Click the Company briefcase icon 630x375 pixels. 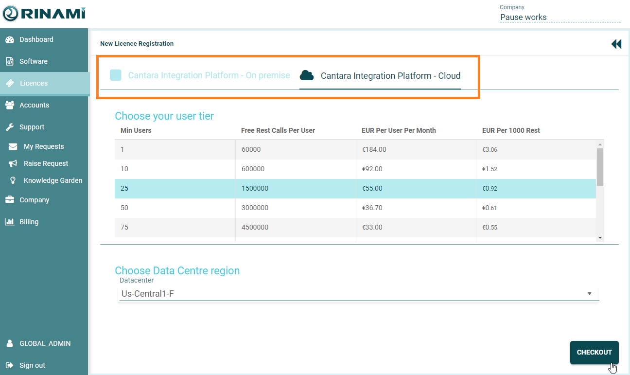10,200
